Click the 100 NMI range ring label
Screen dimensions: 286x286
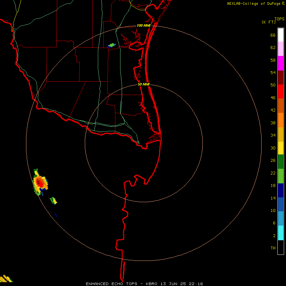[x=144, y=25]
